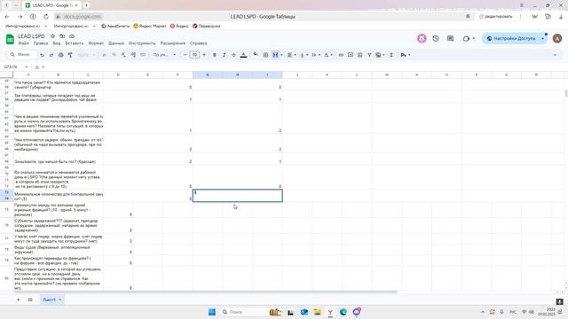Toggle italic formatting
The image size is (568, 319).
pyautogui.click(x=224, y=55)
